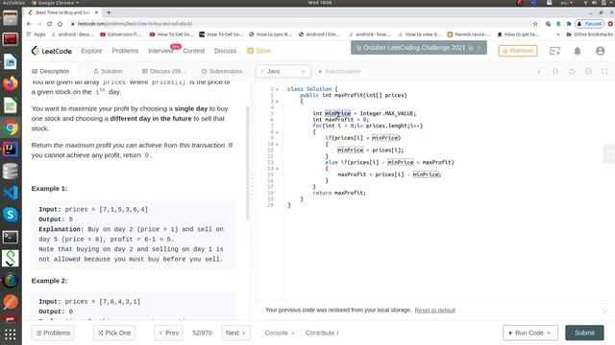Open a new browser tab
This screenshot has height=345, width=615.
click(x=109, y=12)
